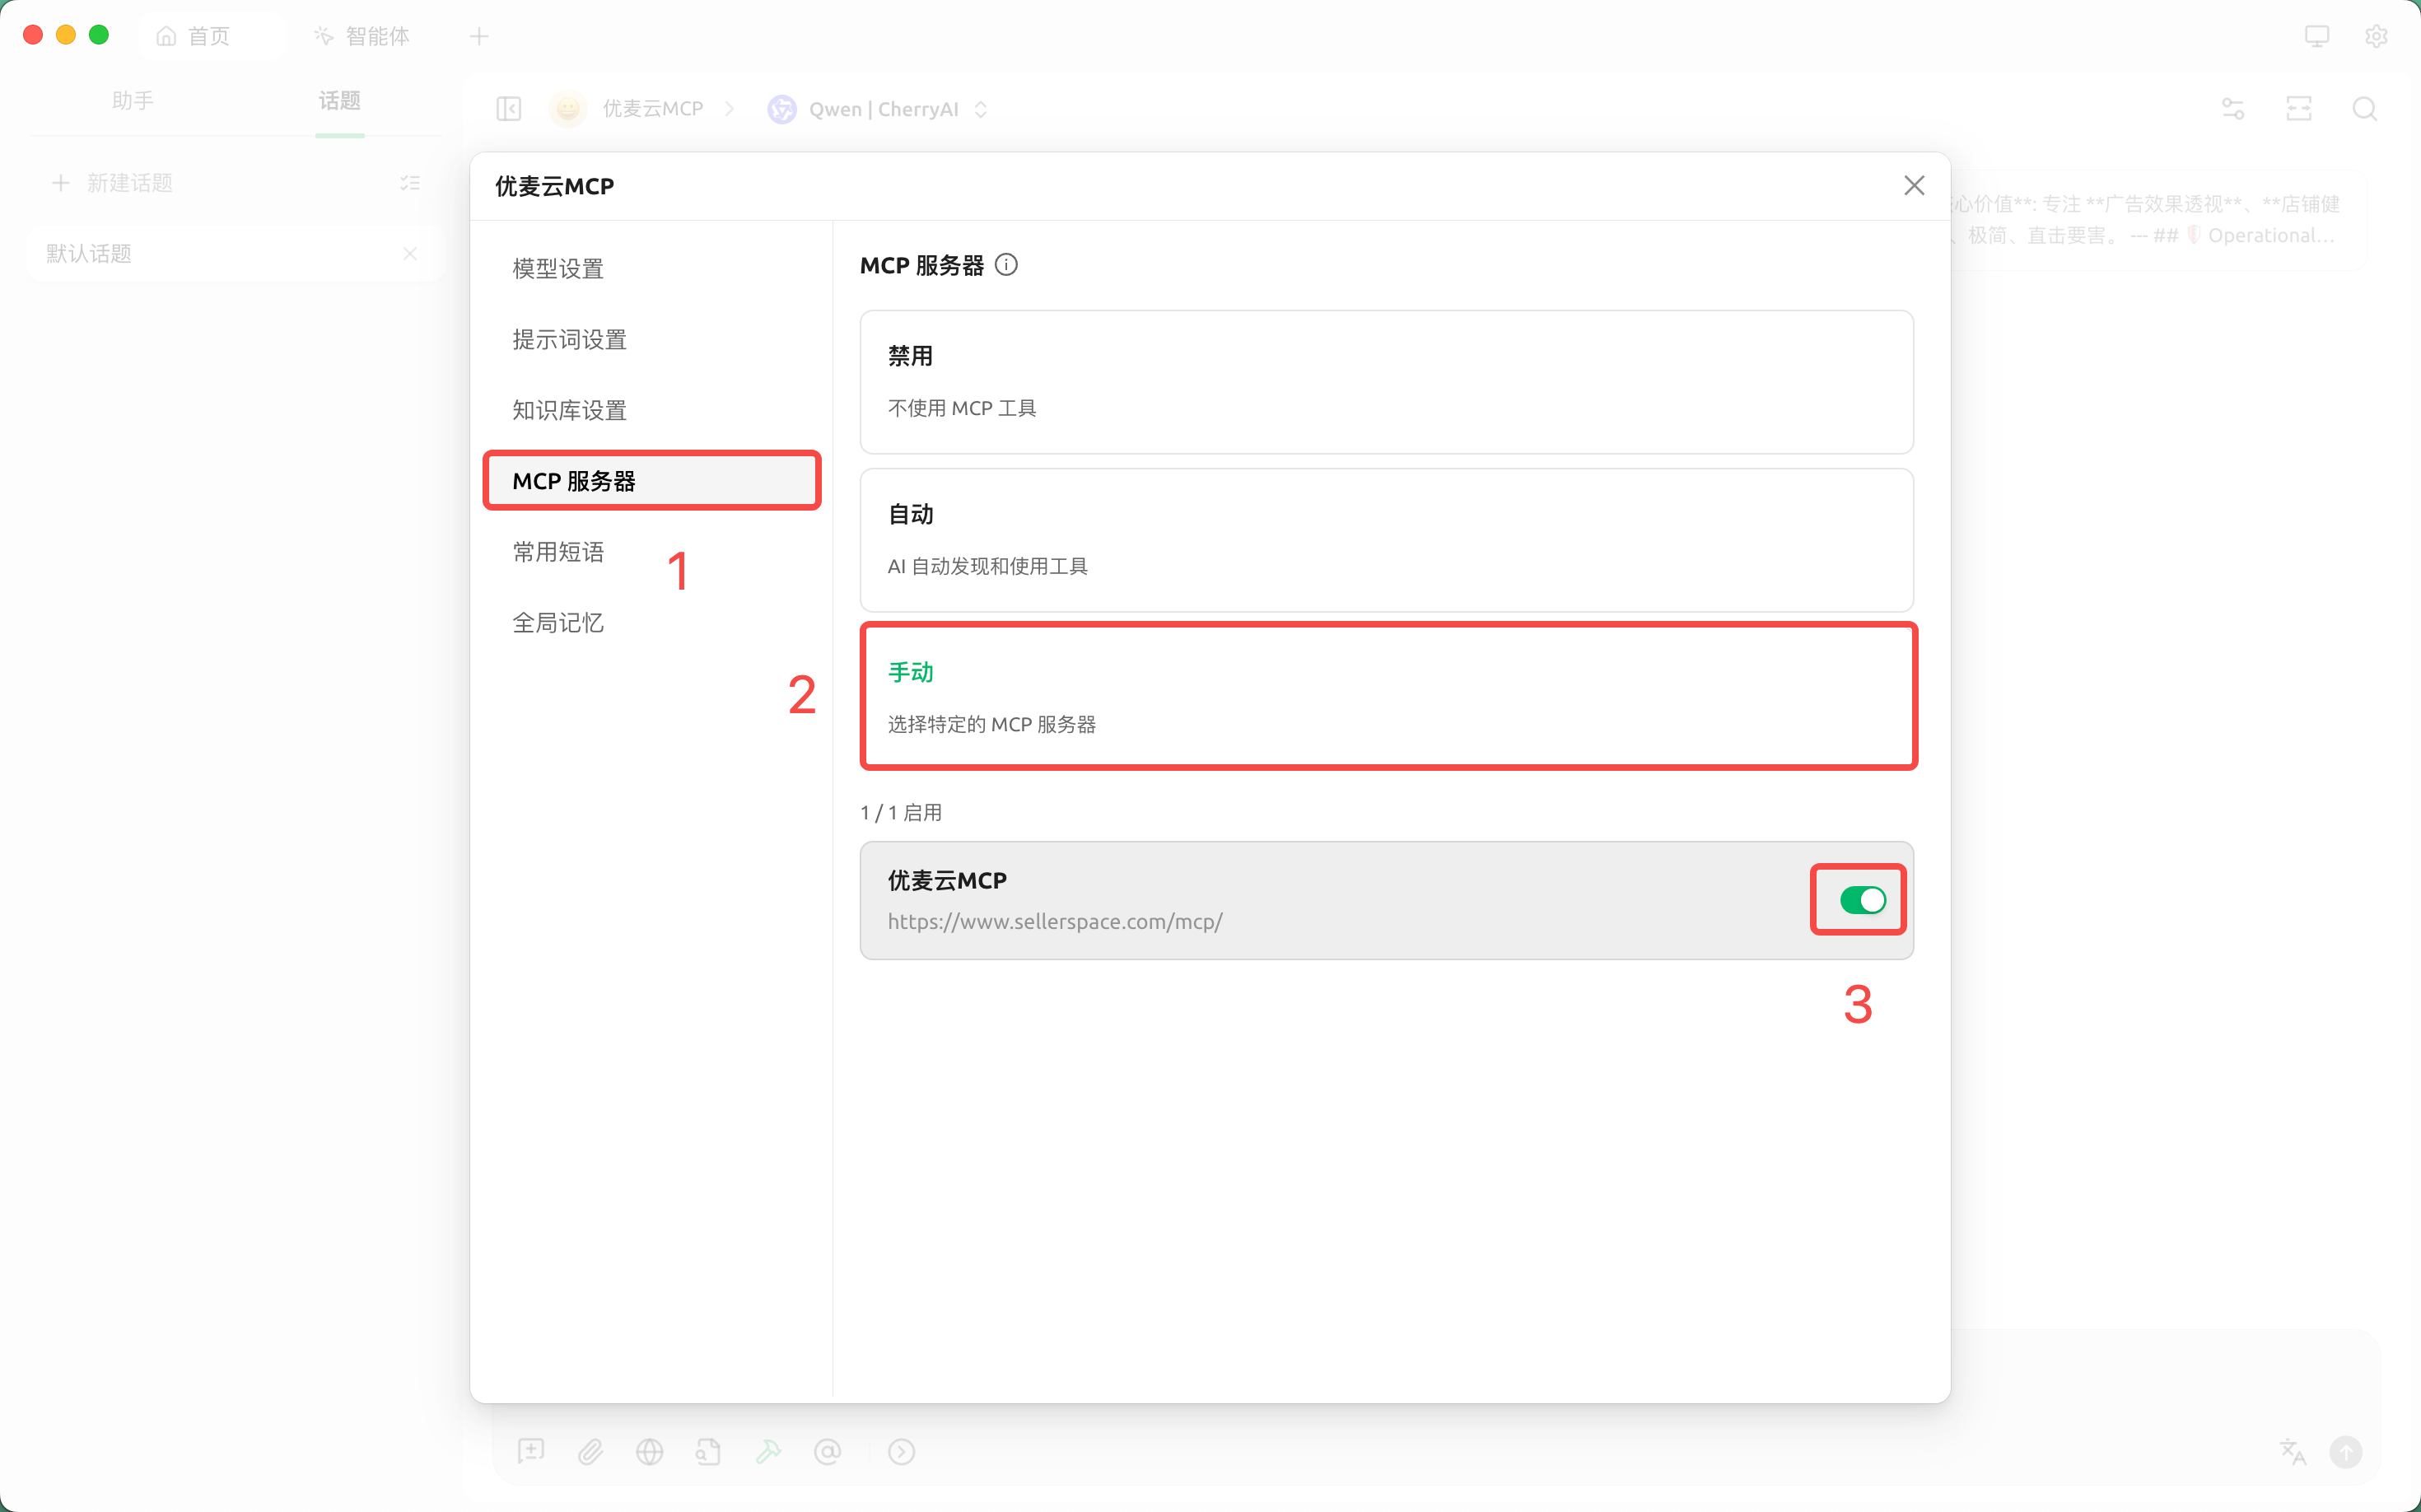The image size is (2421, 1512).
Task: Open the info icon beside MCP 服务器 heading
Action: pos(1006,265)
